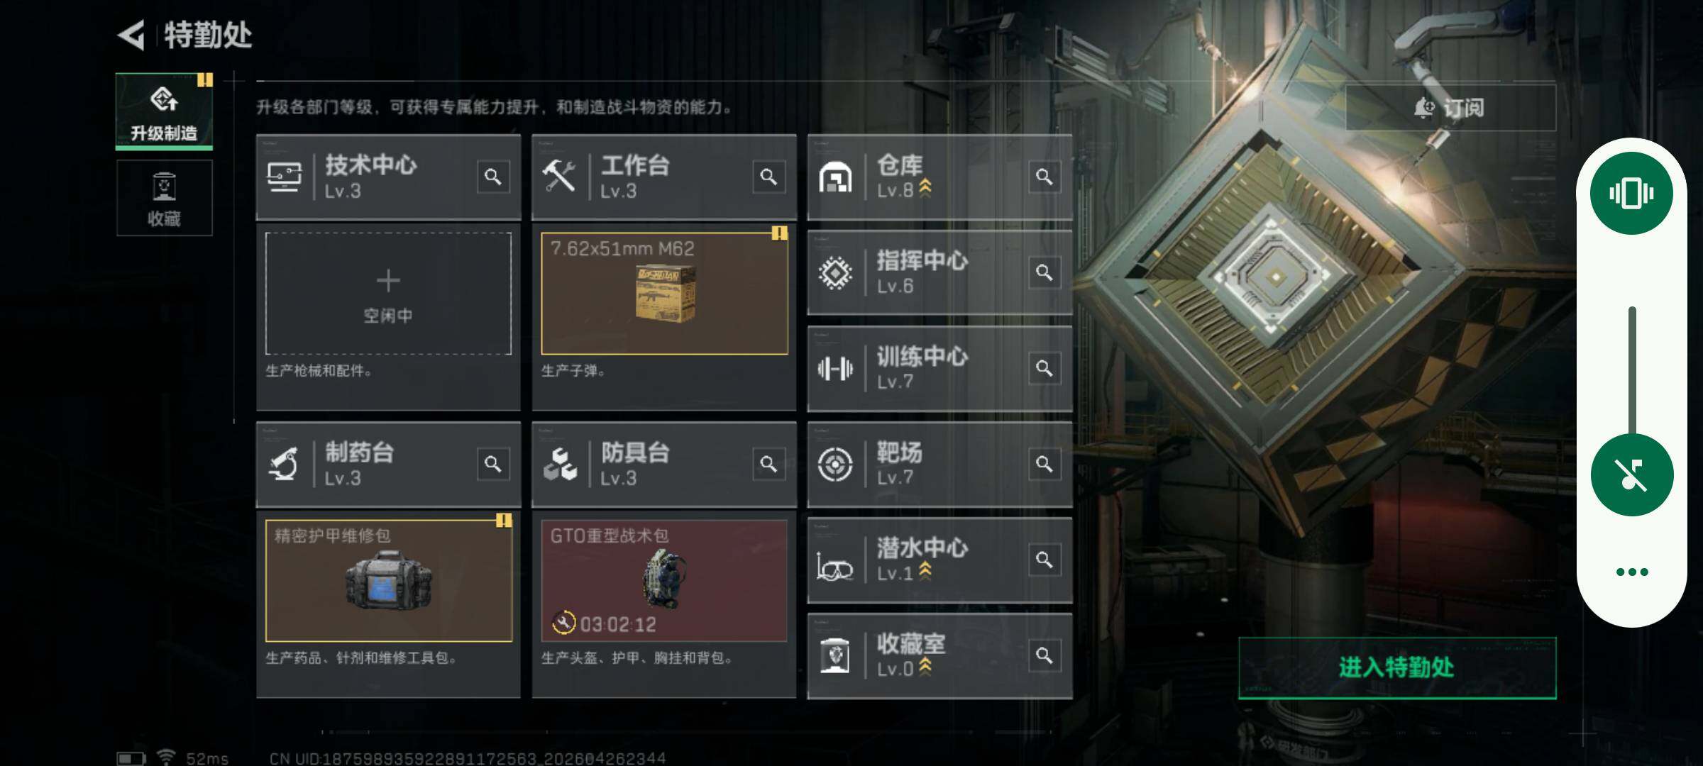This screenshot has height=766, width=1703.
Task: Select the idle 空闲中 production slot
Action: coord(388,294)
